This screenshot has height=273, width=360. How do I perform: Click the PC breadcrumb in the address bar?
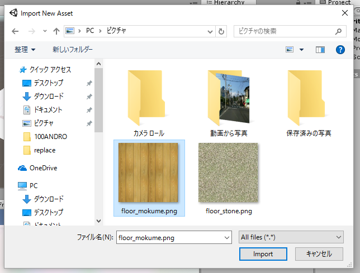[90, 31]
